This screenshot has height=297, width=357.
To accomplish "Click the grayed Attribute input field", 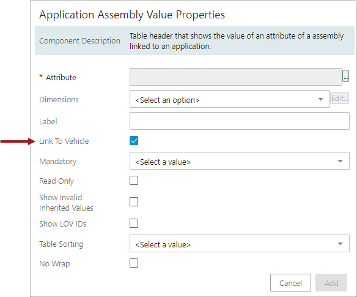I will coord(236,77).
